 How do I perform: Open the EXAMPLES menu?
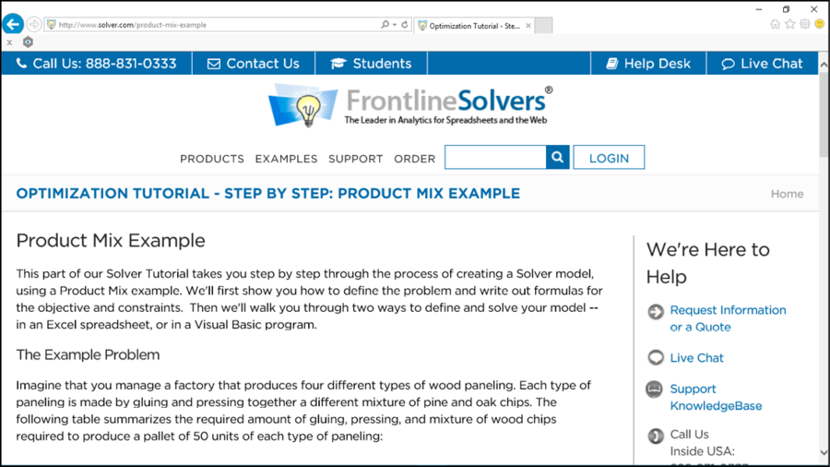(x=287, y=159)
